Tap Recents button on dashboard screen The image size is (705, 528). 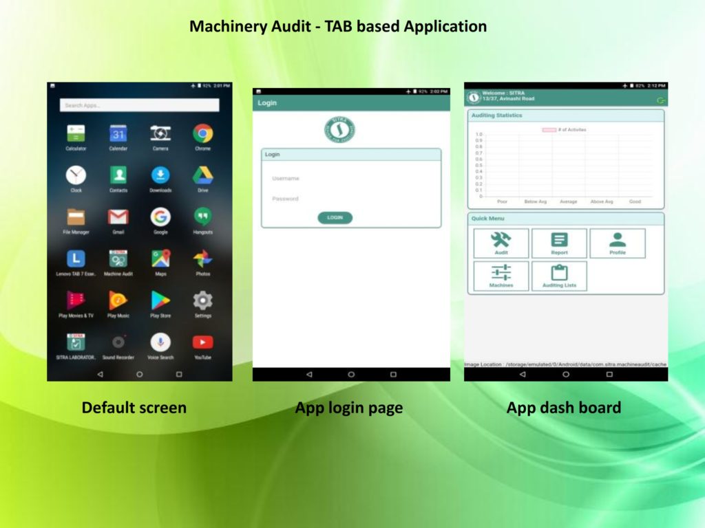tap(609, 374)
